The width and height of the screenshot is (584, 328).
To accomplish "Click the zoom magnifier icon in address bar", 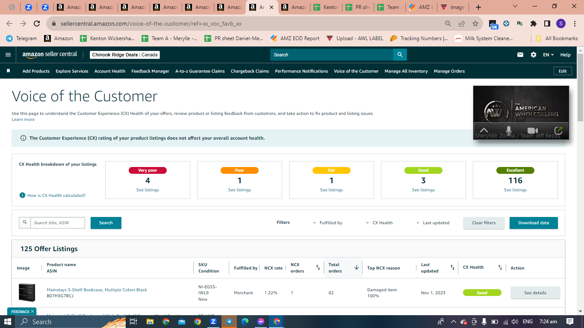I will pyautogui.click(x=448, y=24).
